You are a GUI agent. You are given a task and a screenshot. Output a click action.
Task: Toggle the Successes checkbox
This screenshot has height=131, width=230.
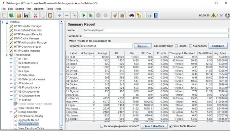click(191, 46)
